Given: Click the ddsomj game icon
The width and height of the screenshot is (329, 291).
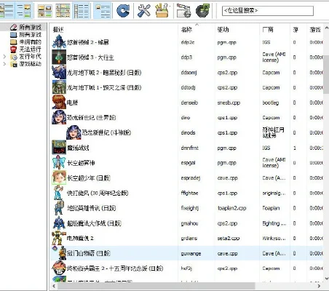Looking at the screenshot, I should (59, 72).
